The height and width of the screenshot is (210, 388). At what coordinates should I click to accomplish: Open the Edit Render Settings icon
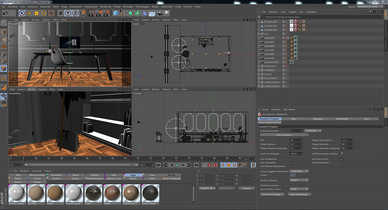106,13
